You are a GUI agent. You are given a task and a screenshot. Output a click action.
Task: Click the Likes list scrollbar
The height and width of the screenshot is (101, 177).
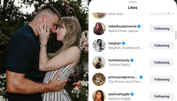[176, 35]
